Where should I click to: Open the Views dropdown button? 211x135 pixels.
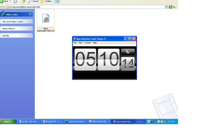pos(57,2)
